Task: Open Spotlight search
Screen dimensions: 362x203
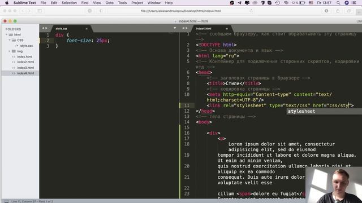Action: coord(338,3)
